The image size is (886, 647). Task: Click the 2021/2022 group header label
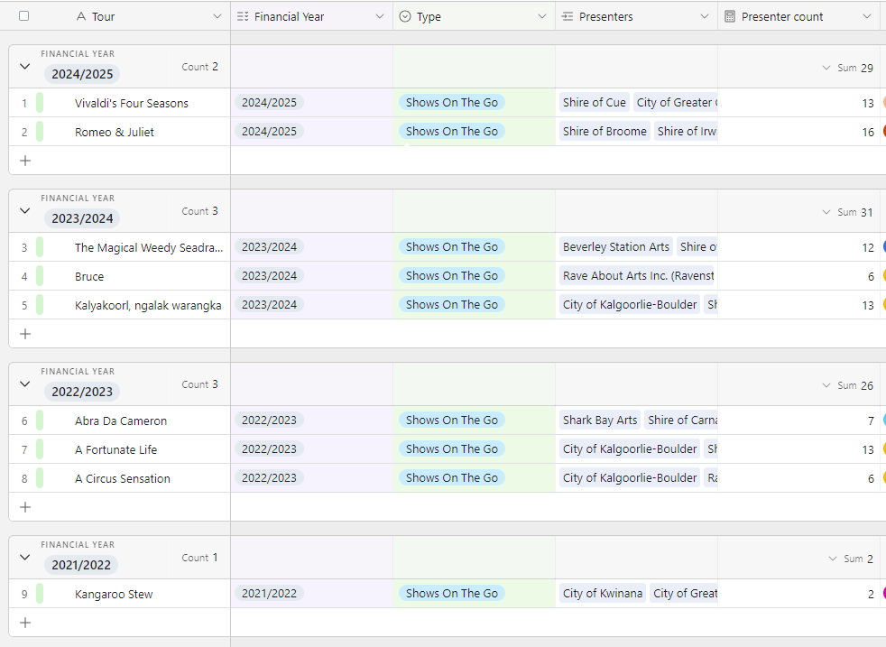point(81,565)
